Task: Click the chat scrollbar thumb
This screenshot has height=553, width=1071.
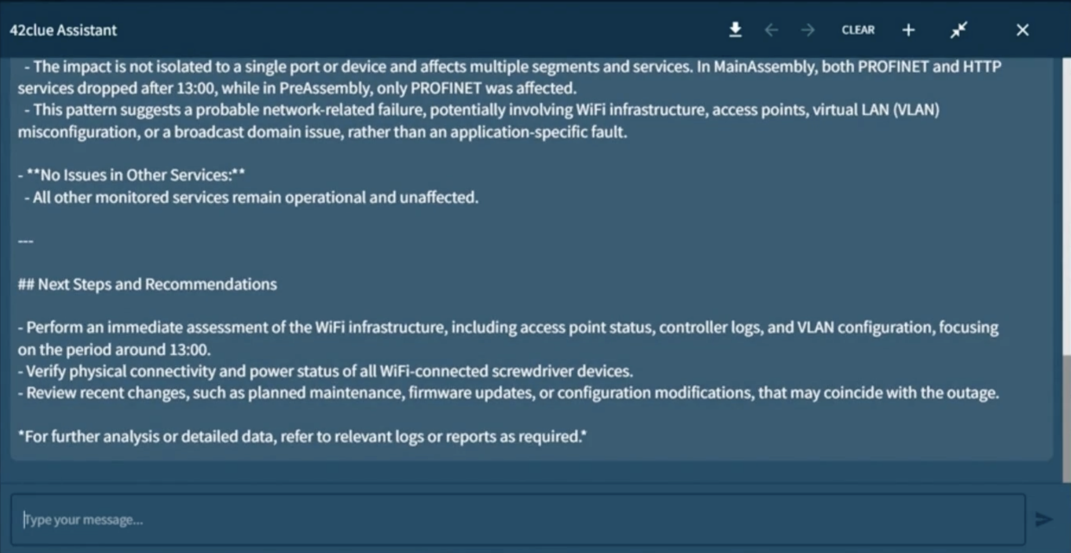Action: coord(1066,417)
